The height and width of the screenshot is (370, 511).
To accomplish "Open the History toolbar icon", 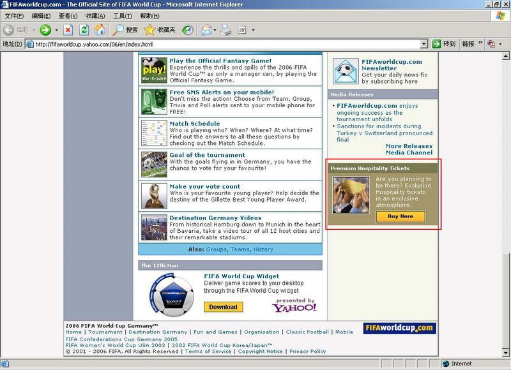I will click(x=187, y=30).
